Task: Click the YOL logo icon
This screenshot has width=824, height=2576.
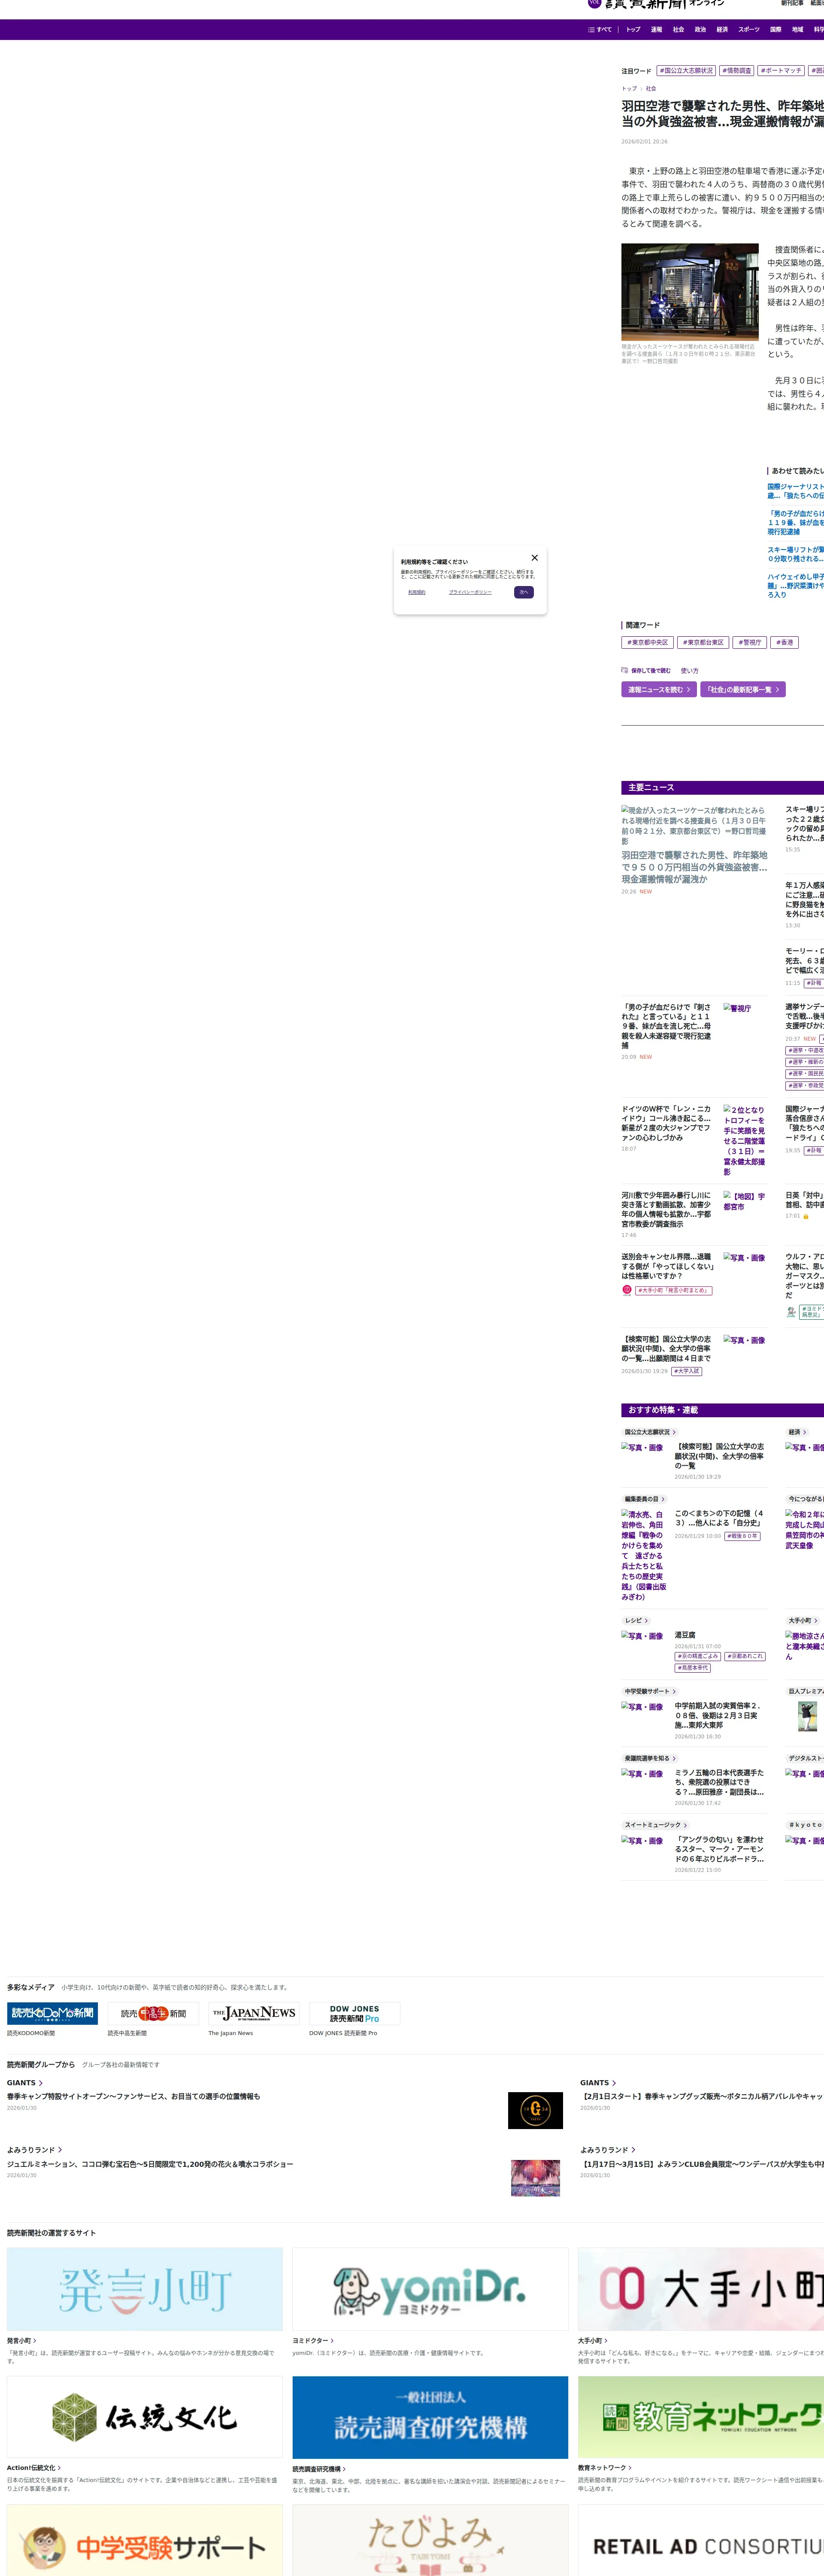Action: coord(594,3)
